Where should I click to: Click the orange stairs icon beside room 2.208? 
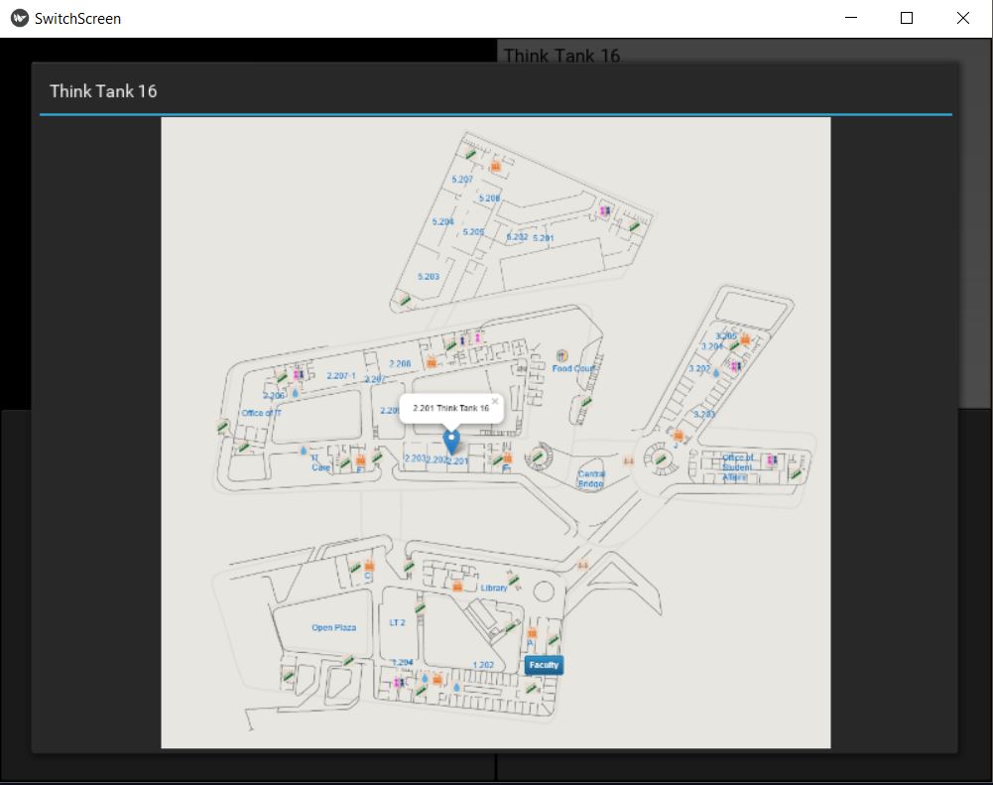point(432,362)
